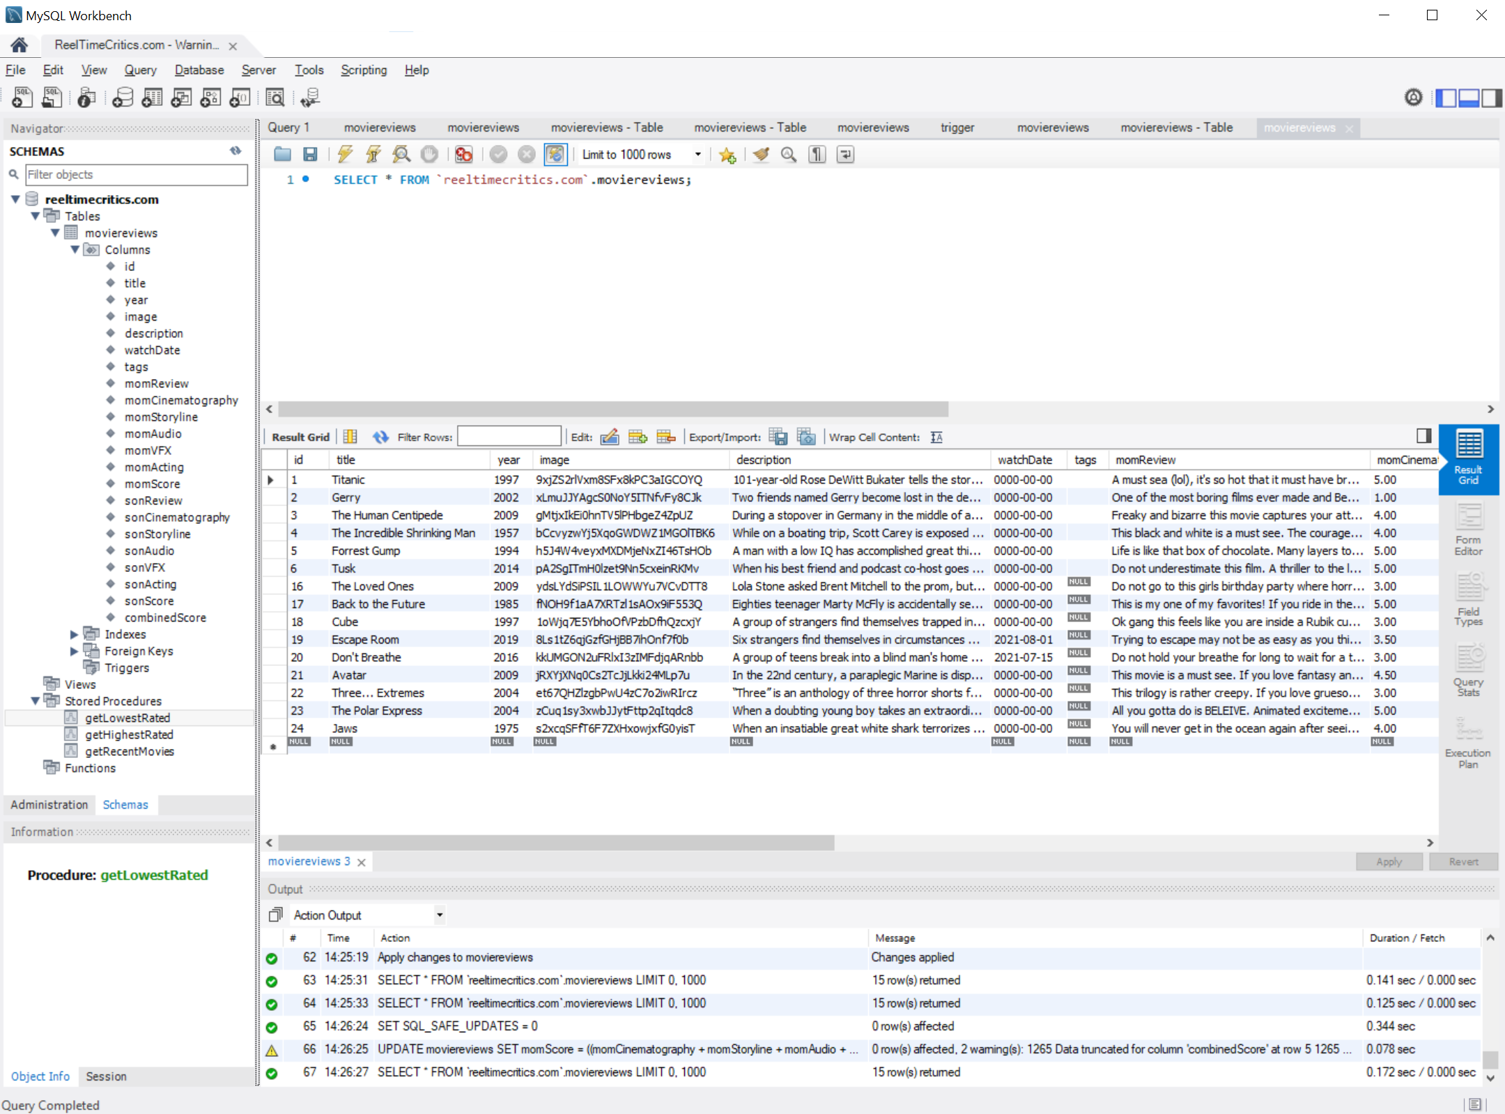
Task: Open the Query menu
Action: tap(141, 70)
